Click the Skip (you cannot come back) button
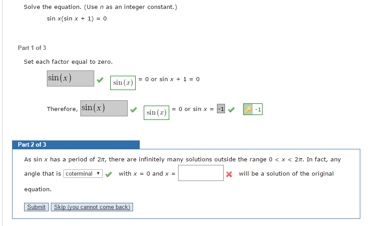Viewport: 371px width, 226px height. [x=92, y=207]
